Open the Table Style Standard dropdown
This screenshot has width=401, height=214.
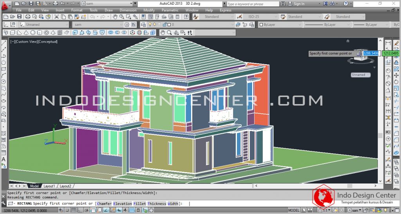[x=303, y=17]
